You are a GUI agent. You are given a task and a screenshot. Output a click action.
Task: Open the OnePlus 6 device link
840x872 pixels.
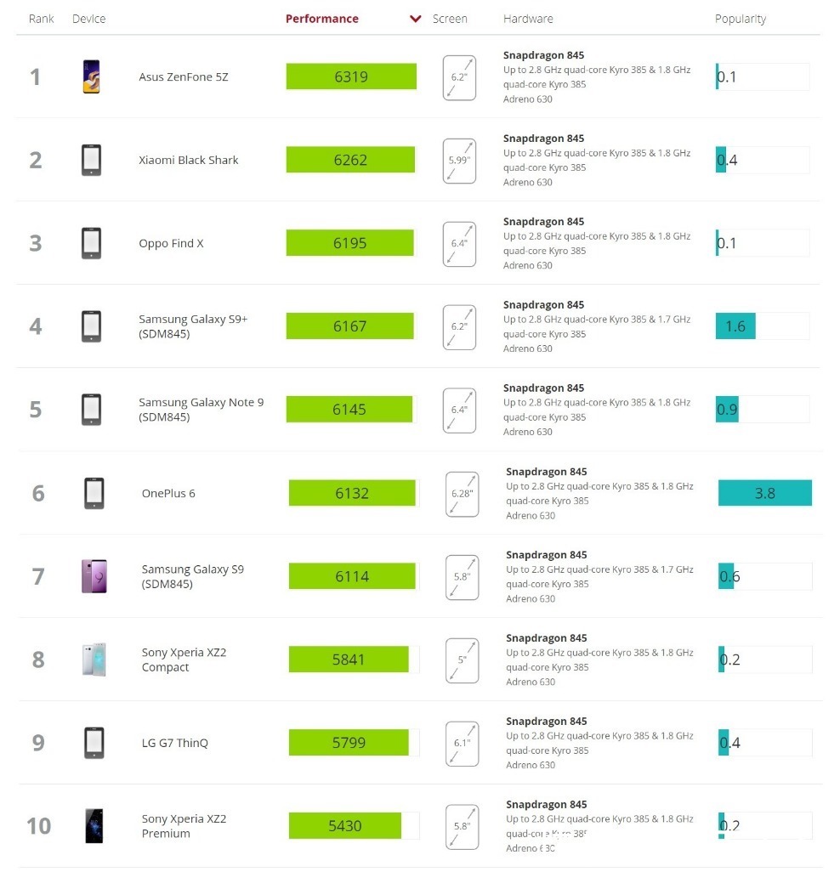point(168,493)
